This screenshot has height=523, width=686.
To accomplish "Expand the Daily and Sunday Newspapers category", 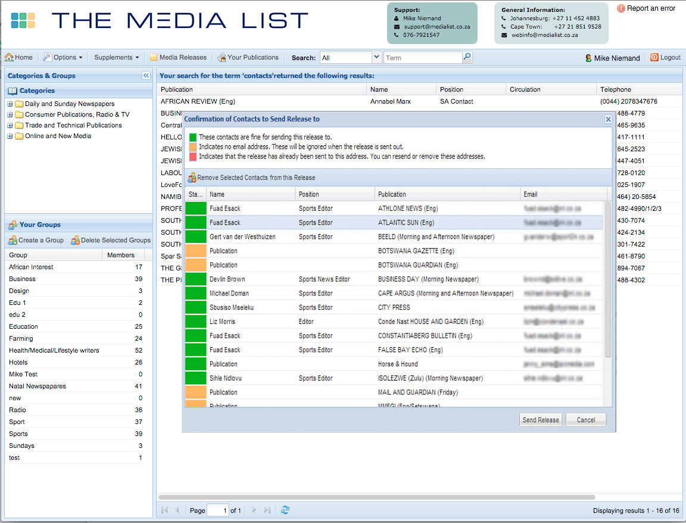I will click(9, 103).
